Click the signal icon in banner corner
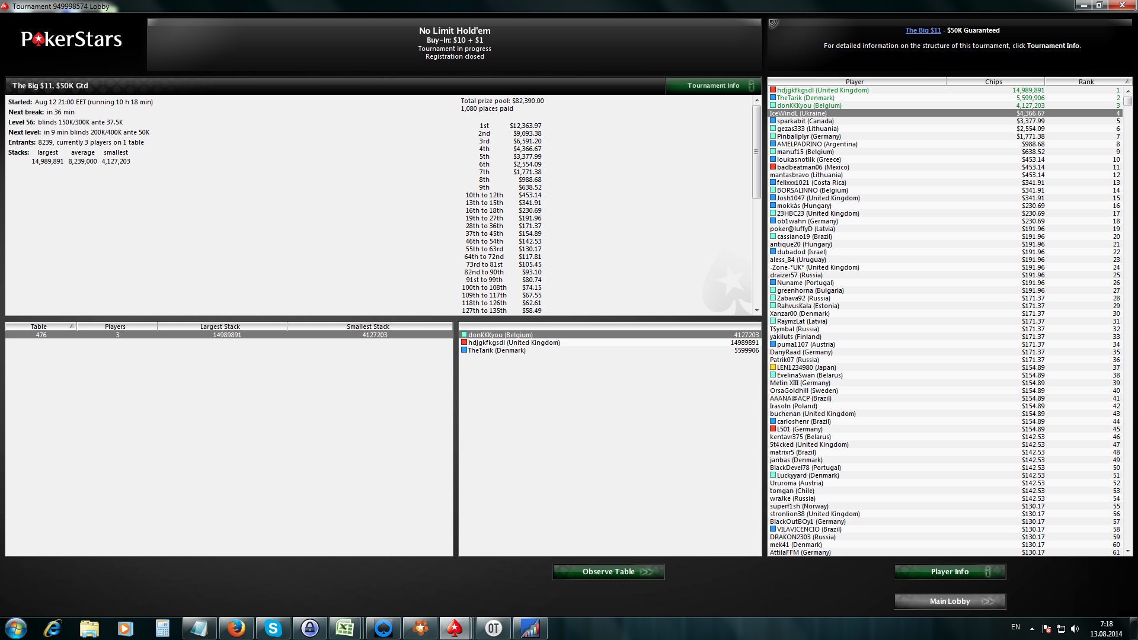The image size is (1138, 640). point(773,24)
